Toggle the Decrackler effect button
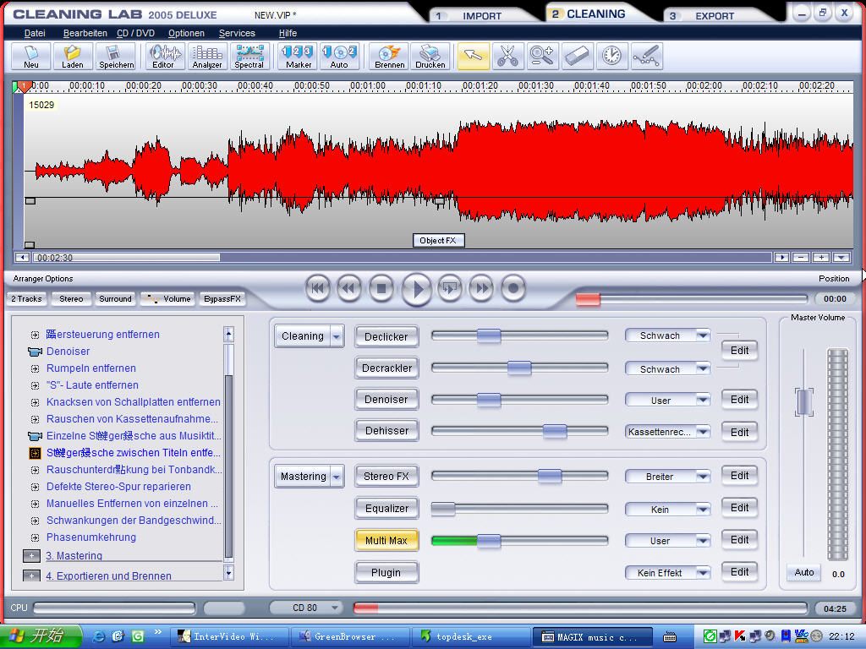 [386, 368]
